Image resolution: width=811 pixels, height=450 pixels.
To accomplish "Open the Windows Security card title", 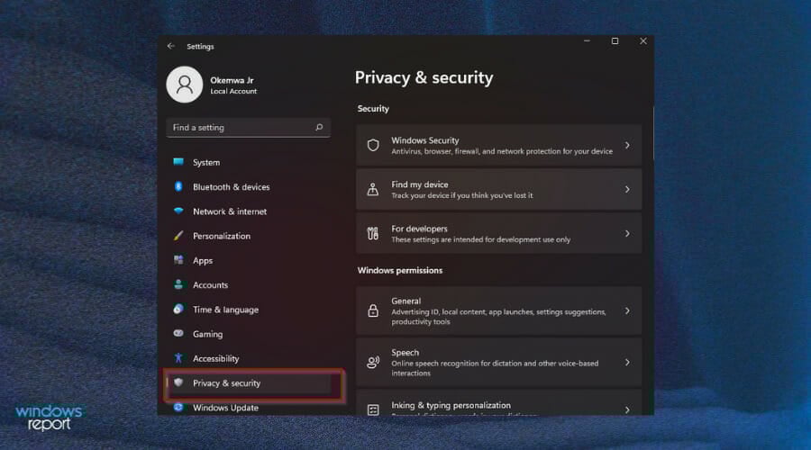I will (x=424, y=140).
